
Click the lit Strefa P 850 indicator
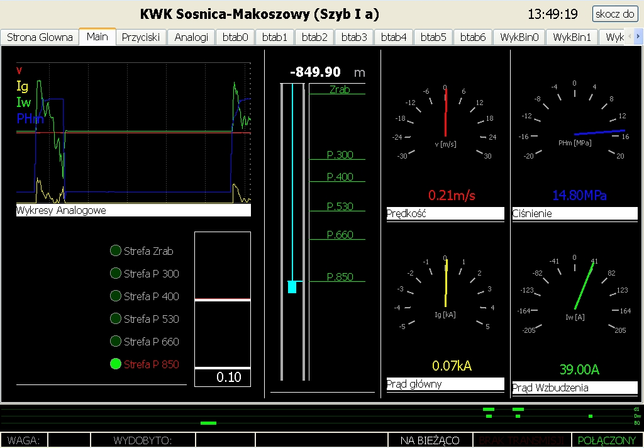point(116,364)
